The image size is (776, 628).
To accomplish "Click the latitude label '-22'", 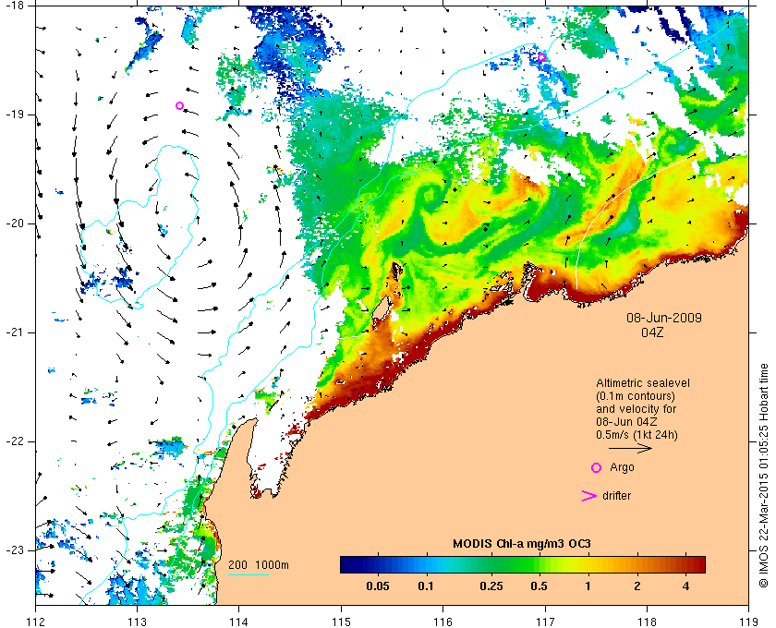I will coord(15,441).
